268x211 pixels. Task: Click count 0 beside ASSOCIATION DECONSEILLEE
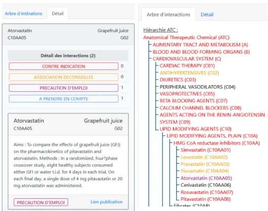(122, 77)
